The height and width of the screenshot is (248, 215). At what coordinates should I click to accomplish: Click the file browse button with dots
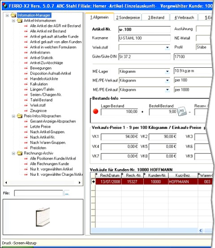67,193
